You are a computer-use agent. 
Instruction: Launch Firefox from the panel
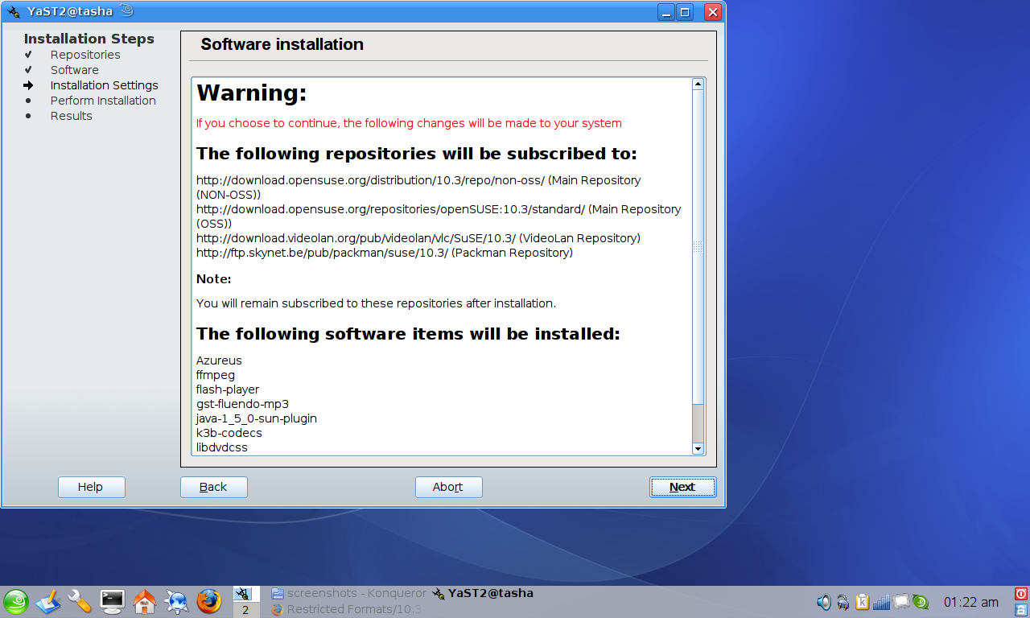(209, 601)
